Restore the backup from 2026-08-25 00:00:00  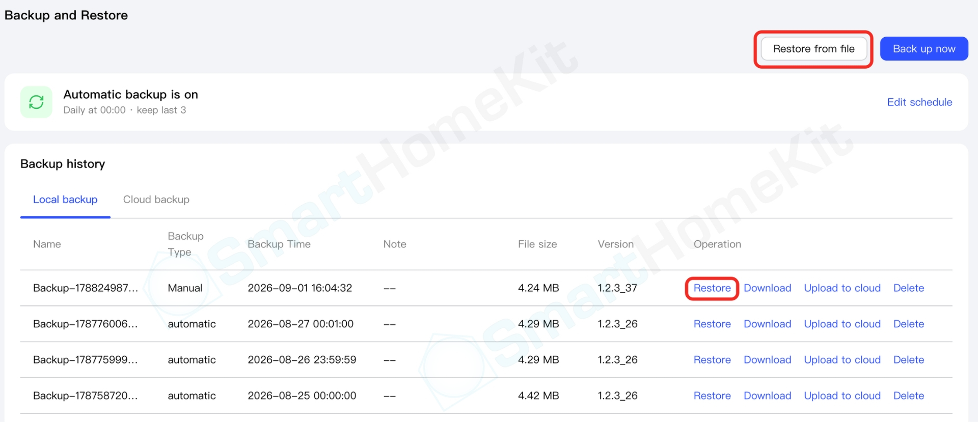[712, 396]
